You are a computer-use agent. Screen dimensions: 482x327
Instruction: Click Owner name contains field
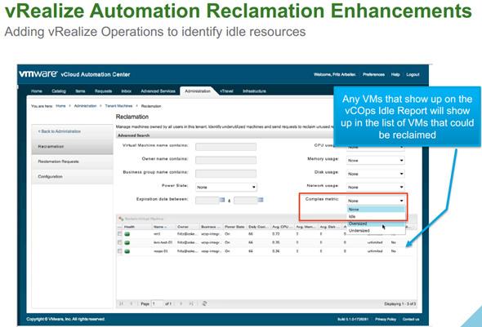[226, 160]
